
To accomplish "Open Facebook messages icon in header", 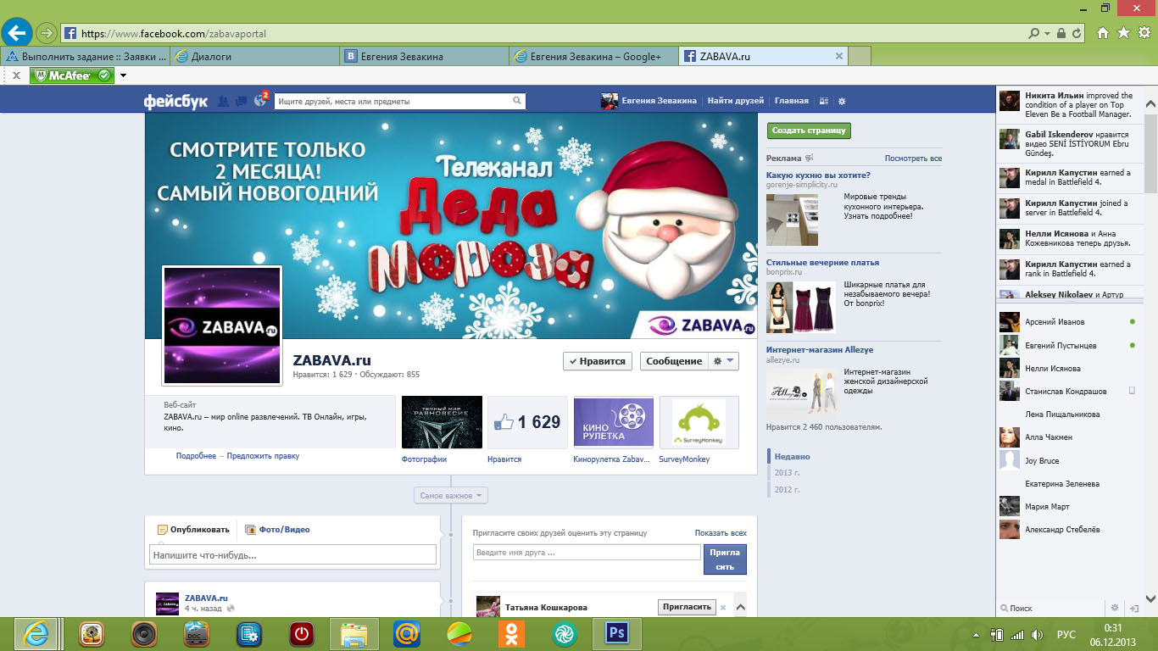I will (242, 101).
